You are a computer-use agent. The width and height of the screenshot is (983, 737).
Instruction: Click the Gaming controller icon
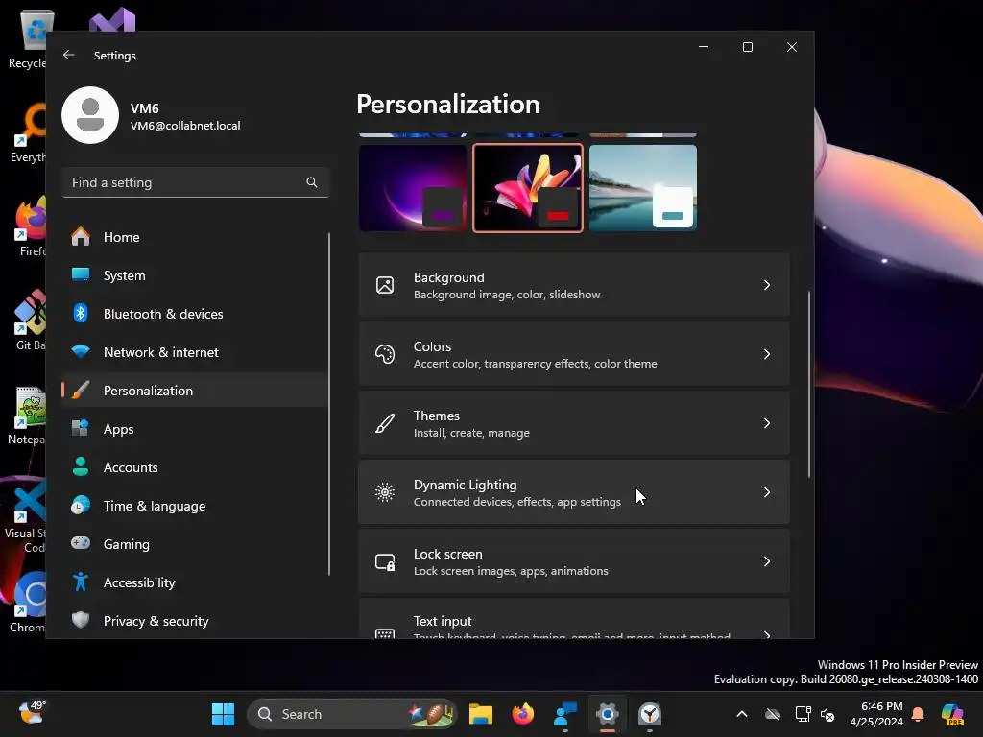pos(81,543)
